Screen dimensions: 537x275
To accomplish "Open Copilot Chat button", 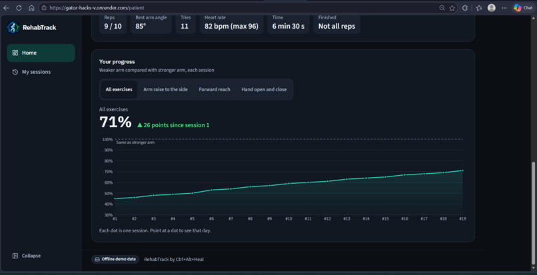I will (x=523, y=8).
